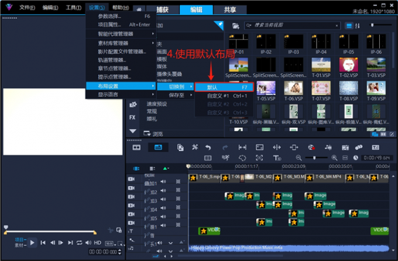Switch library to list view
This screenshot has height=261, width=398.
[349, 26]
